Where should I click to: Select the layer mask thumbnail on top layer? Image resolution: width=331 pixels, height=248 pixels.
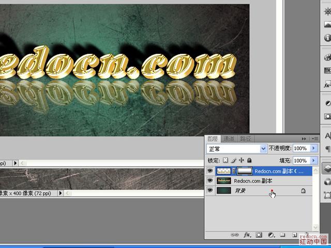[244, 171]
